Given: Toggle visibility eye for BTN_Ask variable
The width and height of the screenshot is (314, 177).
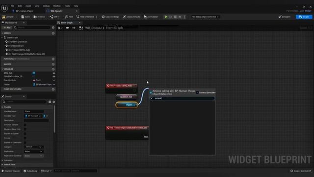Looking at the screenshot, I should point(54,73).
